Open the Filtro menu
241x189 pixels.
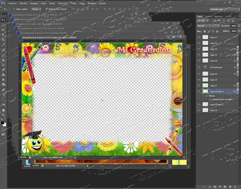(x=74, y=3)
